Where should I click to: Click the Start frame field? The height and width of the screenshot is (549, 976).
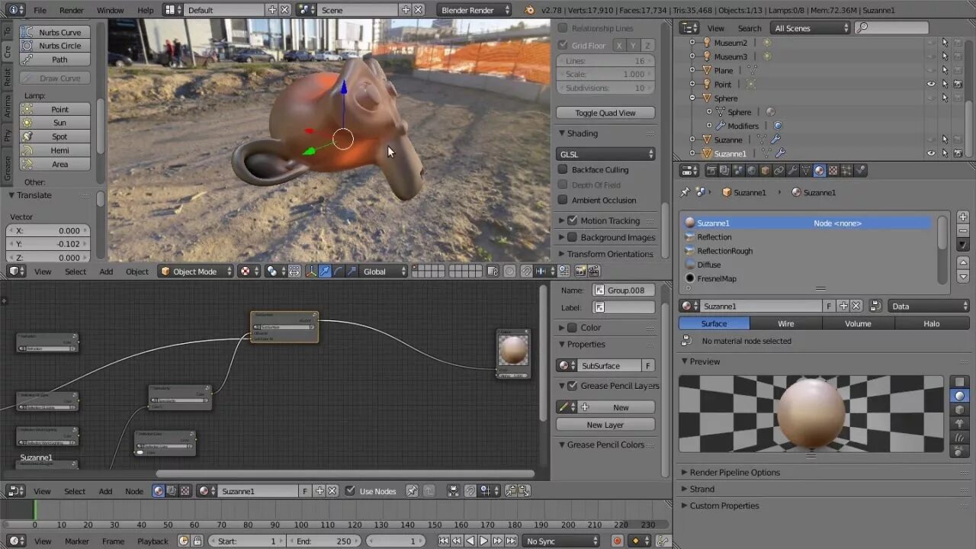(246, 541)
